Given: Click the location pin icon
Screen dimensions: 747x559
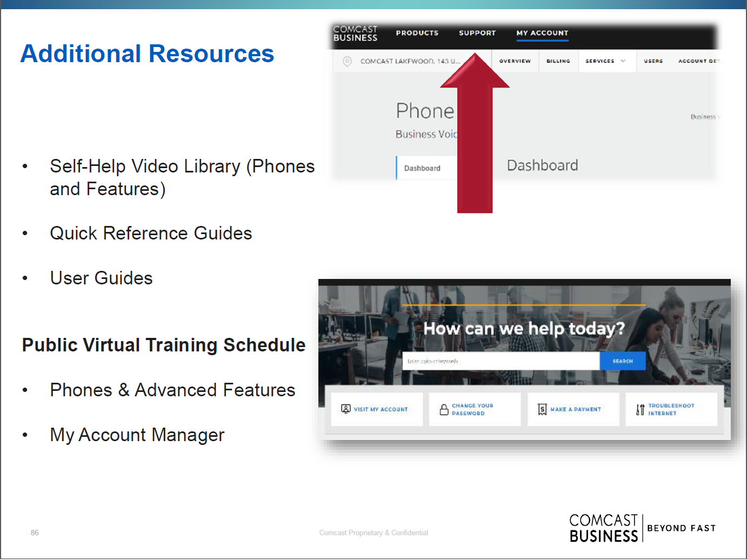Looking at the screenshot, I should point(347,62).
